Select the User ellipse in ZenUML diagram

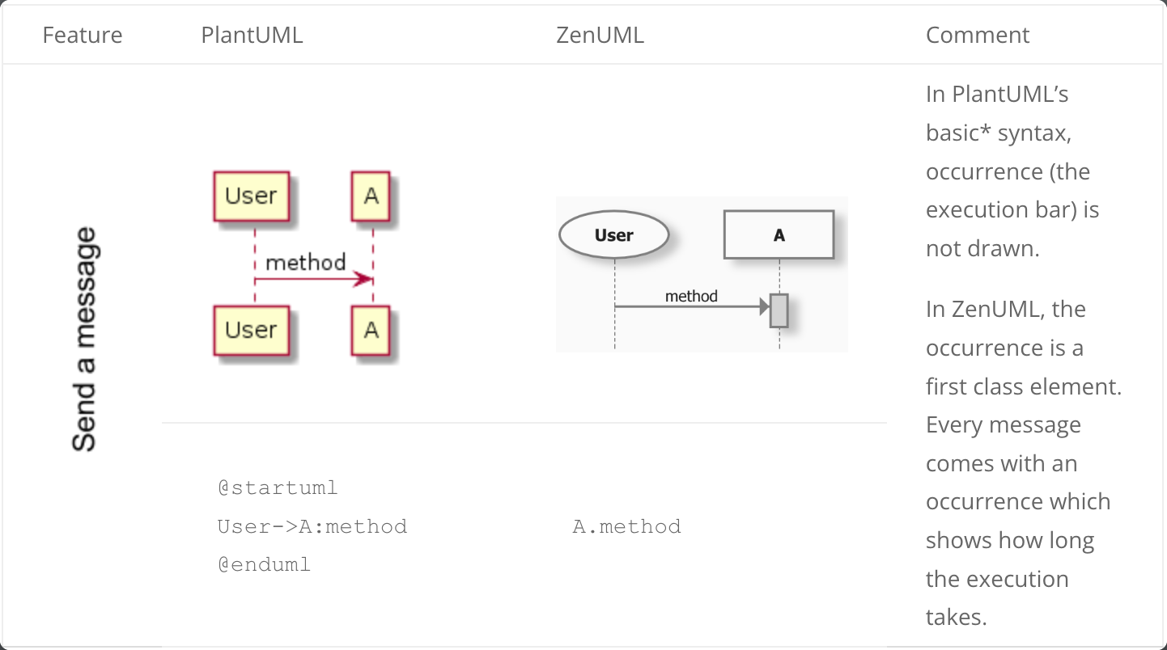click(613, 235)
